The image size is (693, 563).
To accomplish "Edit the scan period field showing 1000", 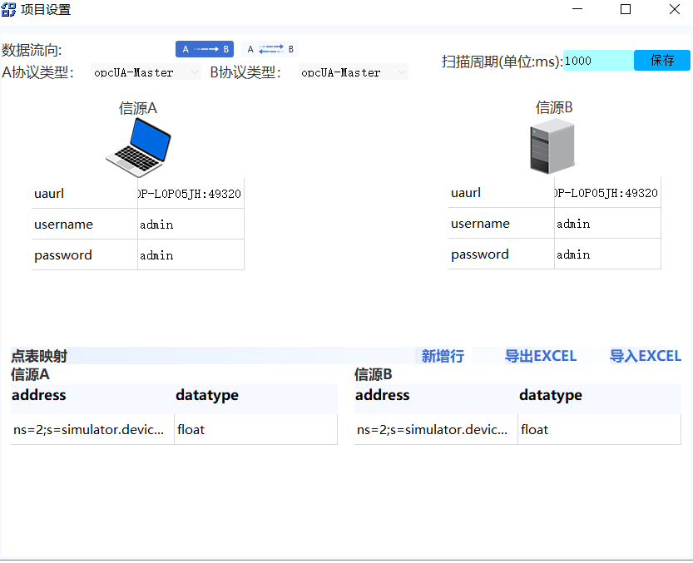I will click(598, 61).
